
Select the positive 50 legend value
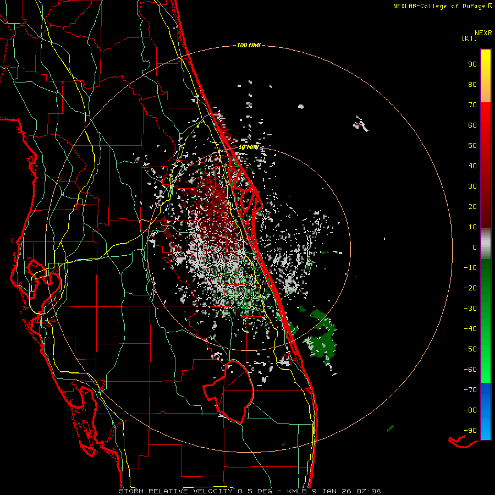point(472,146)
